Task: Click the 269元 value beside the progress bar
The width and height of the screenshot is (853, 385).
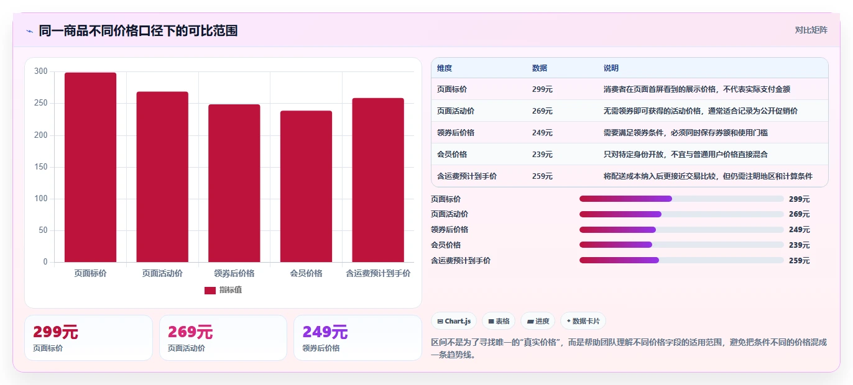Action: click(800, 214)
